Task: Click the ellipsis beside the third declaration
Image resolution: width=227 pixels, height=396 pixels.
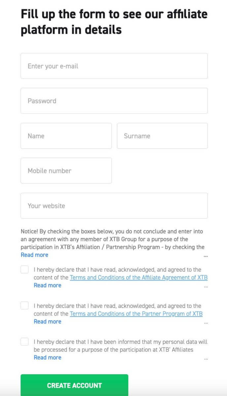Action: point(206,358)
